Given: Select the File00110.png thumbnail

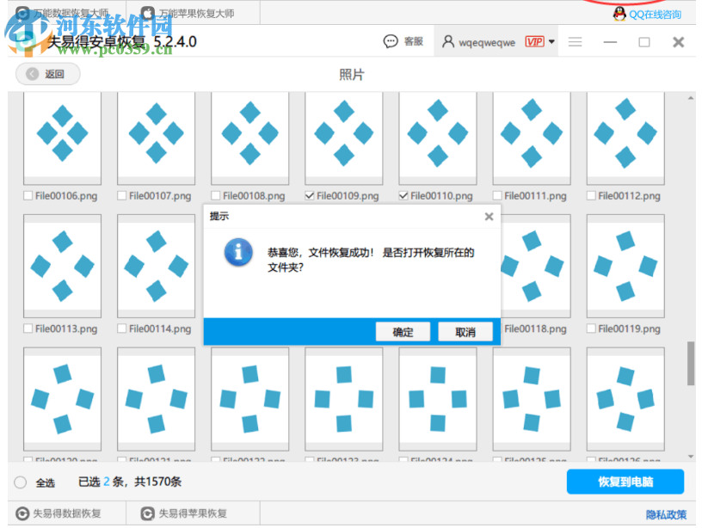Looking at the screenshot, I should point(438,138).
